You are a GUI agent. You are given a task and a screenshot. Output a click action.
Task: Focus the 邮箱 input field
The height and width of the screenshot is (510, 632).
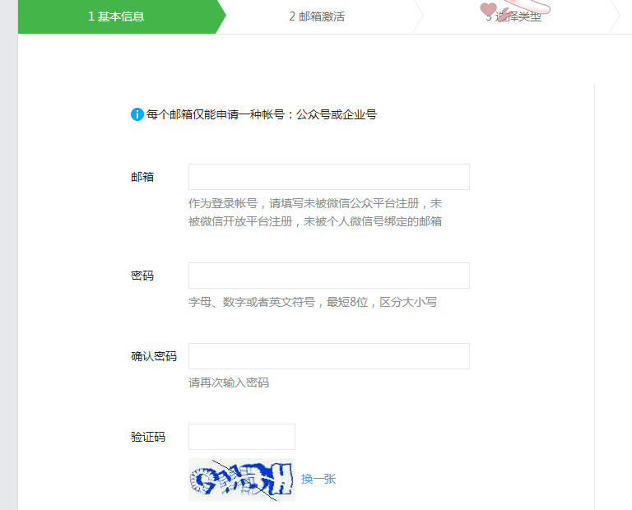(329, 177)
